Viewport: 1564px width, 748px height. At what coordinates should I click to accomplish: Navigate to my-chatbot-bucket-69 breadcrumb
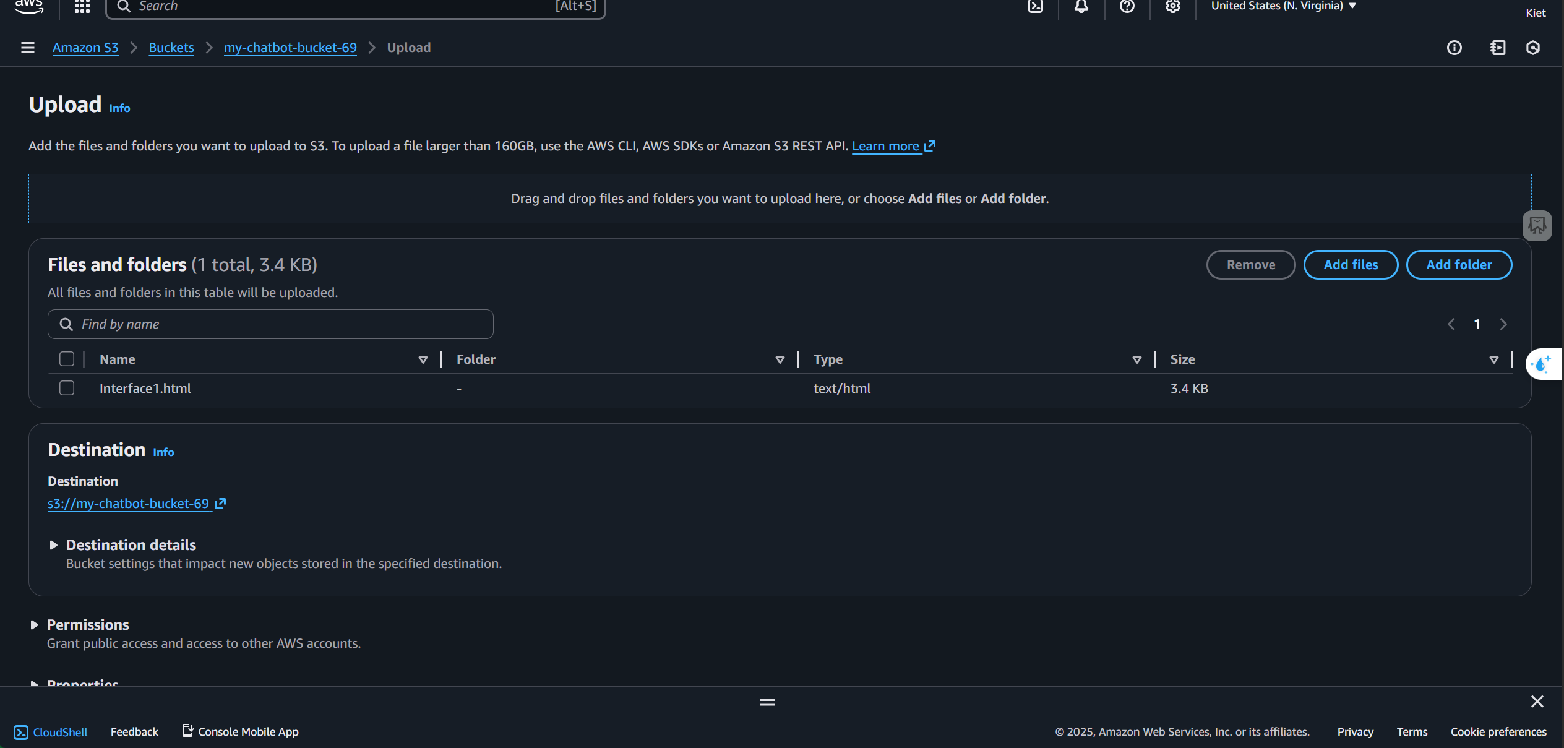[x=290, y=48]
